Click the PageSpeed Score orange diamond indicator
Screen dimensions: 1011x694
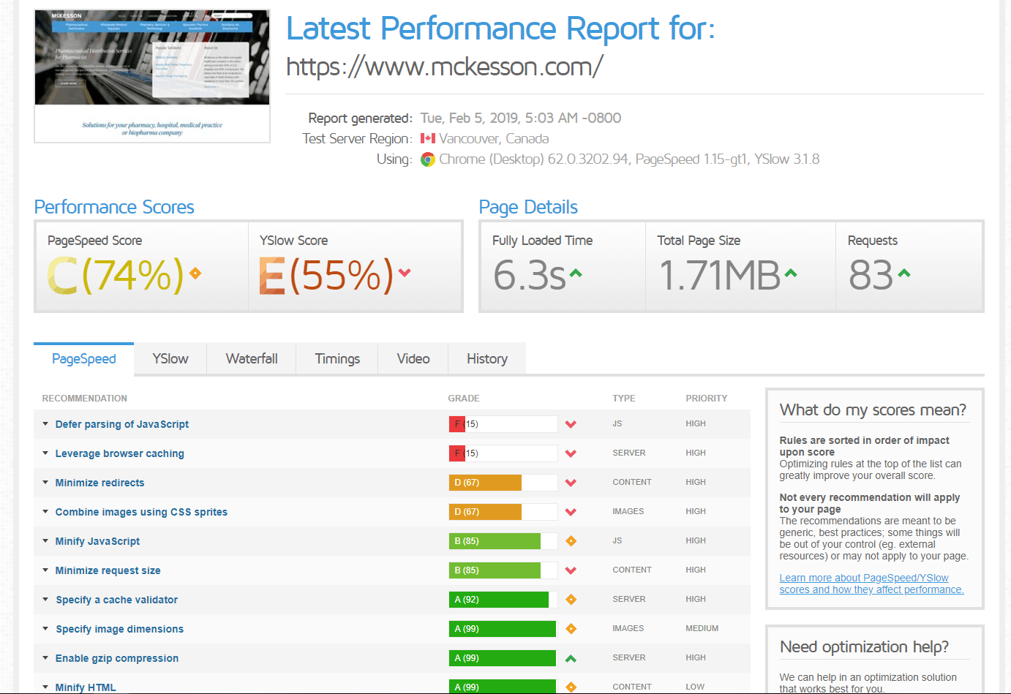195,273
